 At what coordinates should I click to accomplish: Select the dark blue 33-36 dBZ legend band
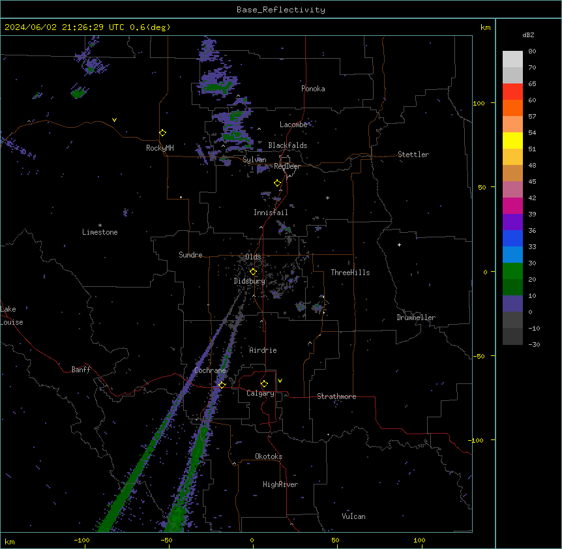(x=512, y=239)
